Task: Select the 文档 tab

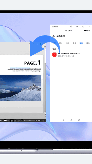Action: click(81, 43)
